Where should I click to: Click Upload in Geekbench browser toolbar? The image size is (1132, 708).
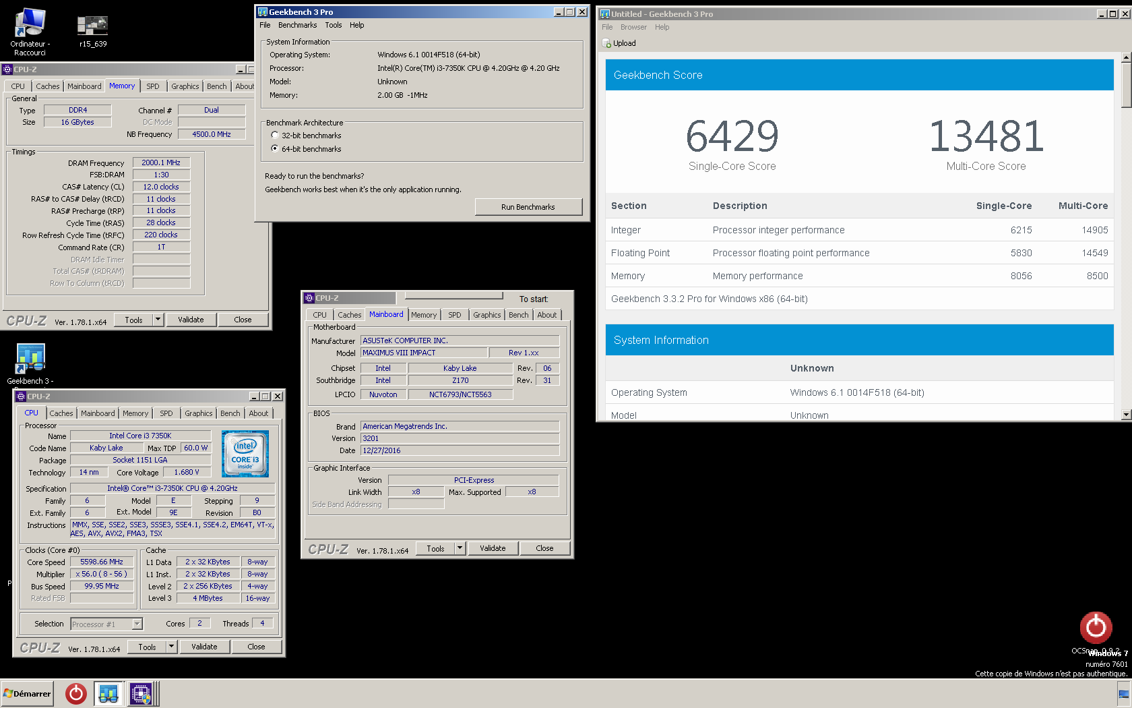619,43
